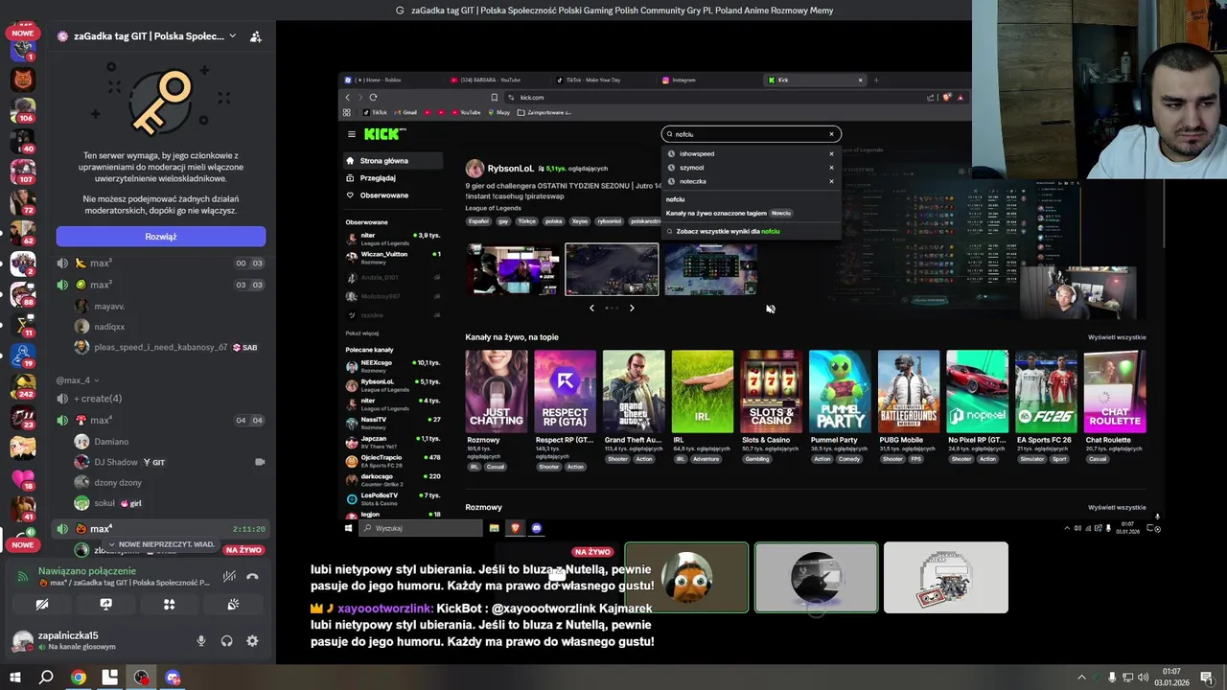Open Gmail bookmark in bookmarks bar
The image size is (1227, 690).
tap(406, 112)
